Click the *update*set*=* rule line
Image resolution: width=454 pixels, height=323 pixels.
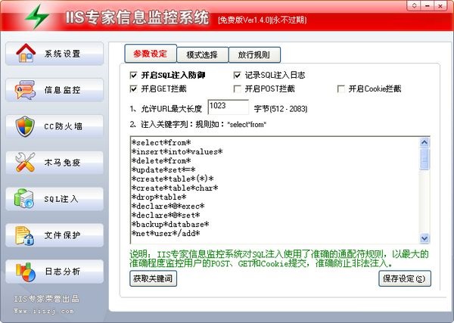[x=163, y=169]
